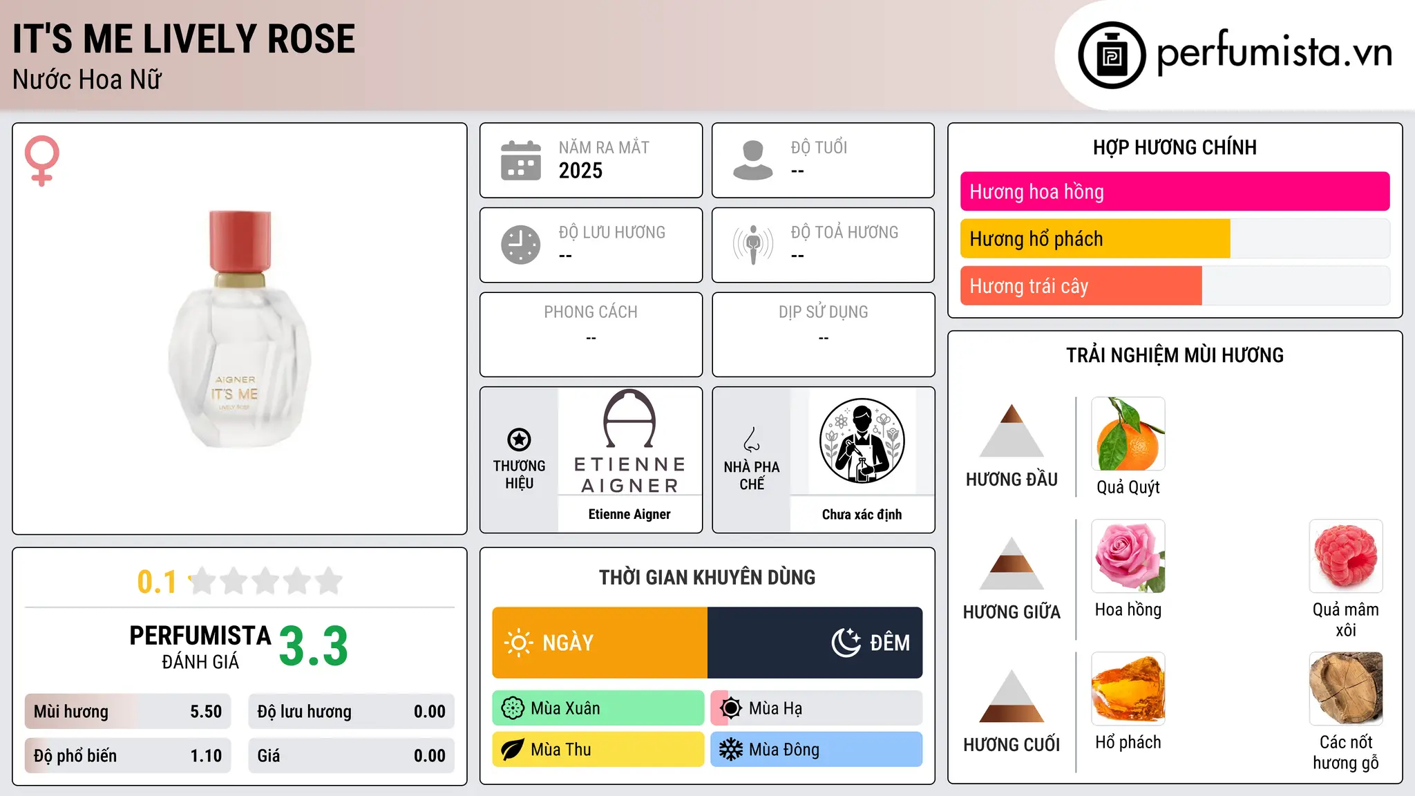Click the sillage icon beside Độ toả hương
The width and height of the screenshot is (1415, 796).
click(753, 245)
